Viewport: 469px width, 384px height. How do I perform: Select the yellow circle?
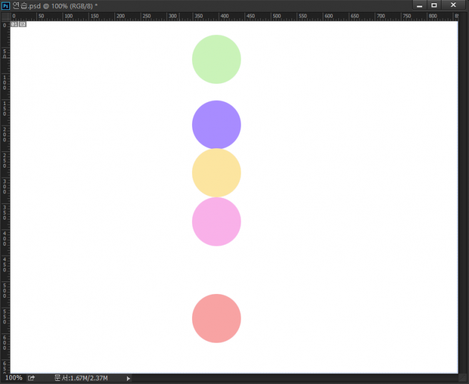click(x=216, y=173)
